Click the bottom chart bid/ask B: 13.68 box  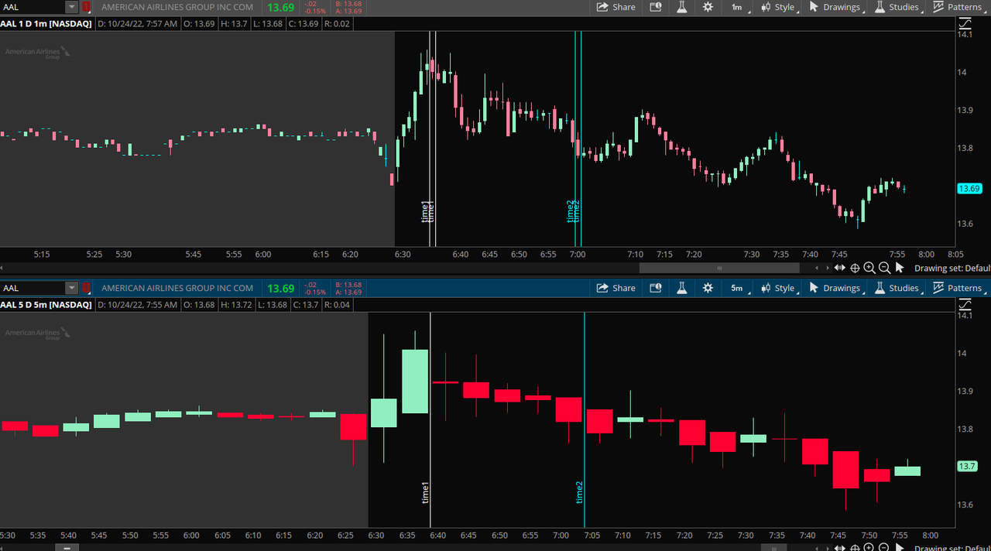tap(348, 288)
